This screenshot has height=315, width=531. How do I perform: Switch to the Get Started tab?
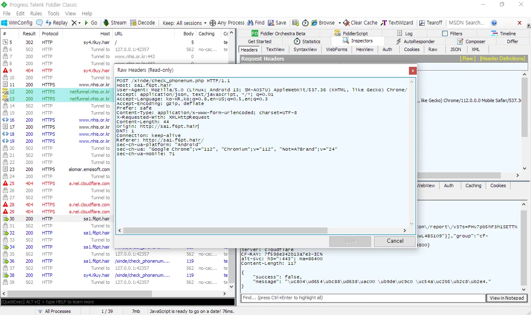[259, 42]
